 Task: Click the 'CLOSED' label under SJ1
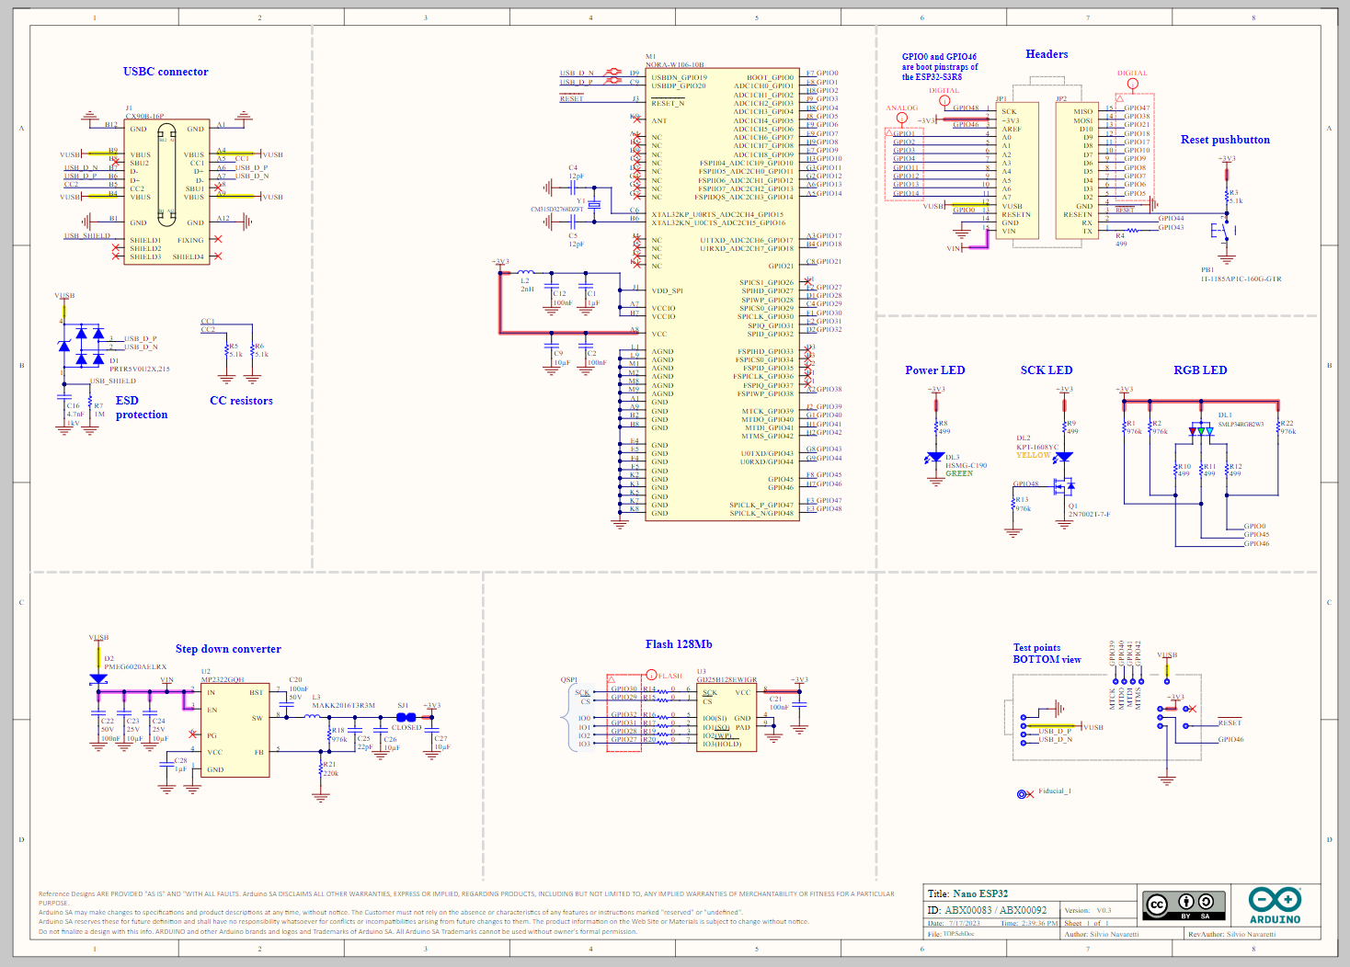click(x=406, y=727)
